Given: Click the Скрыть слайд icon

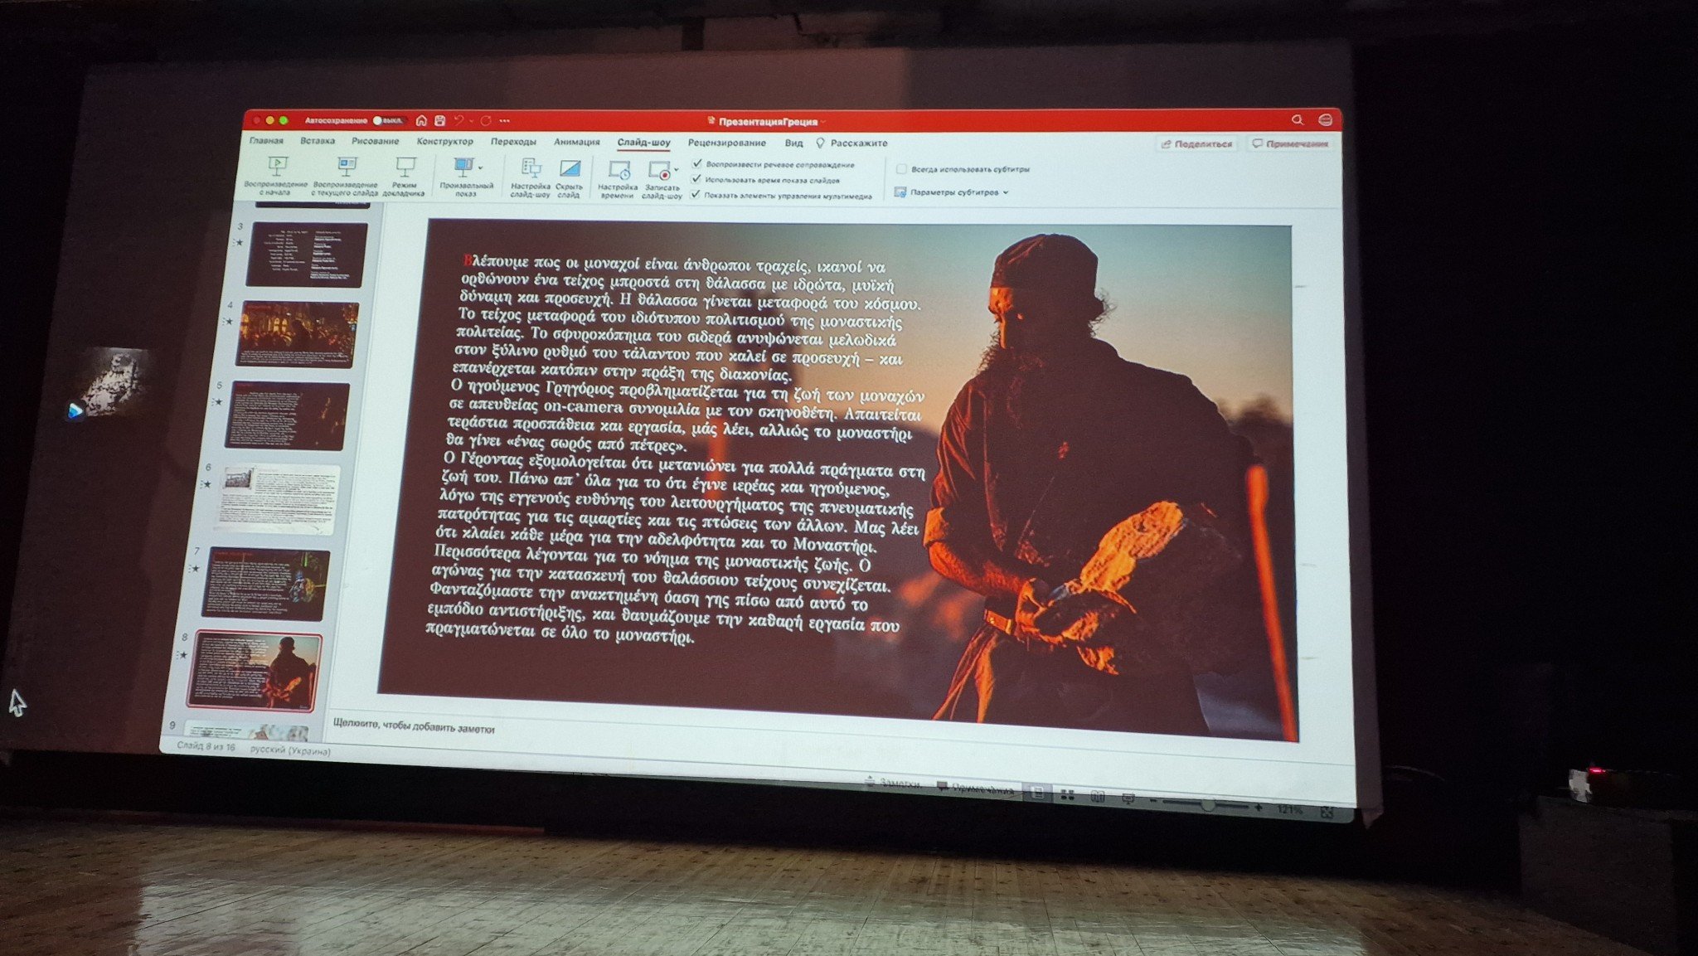Looking at the screenshot, I should (570, 179).
